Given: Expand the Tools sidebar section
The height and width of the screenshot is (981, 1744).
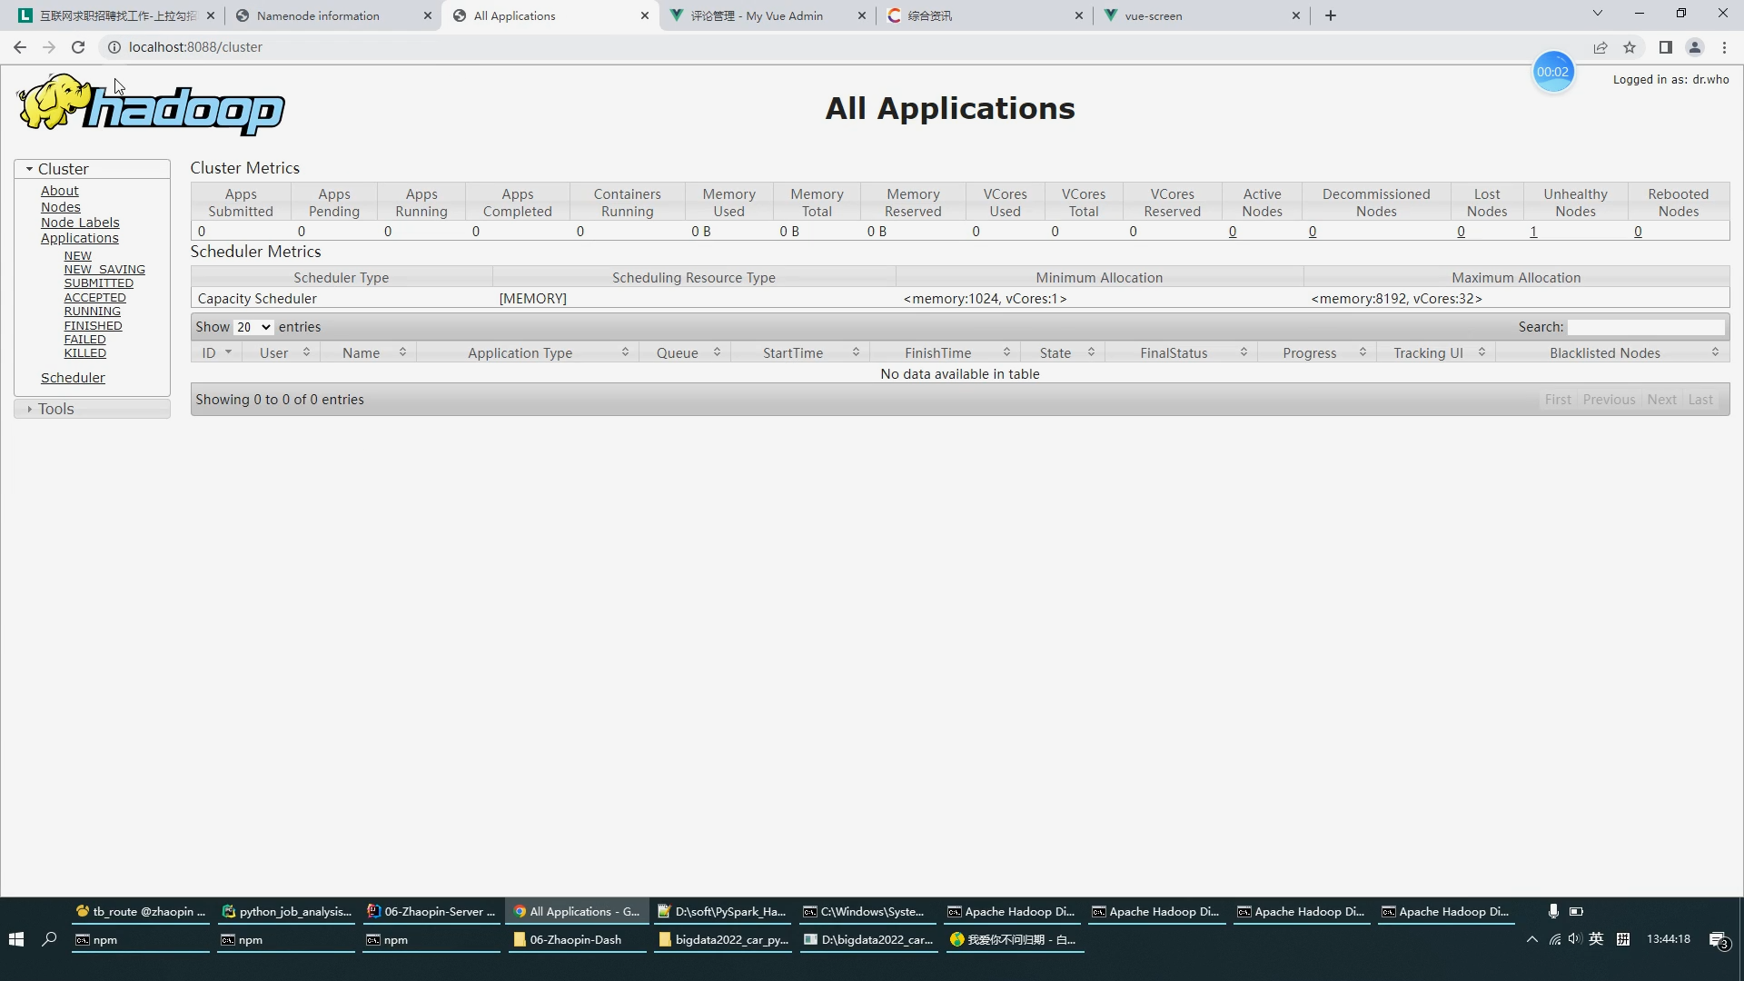Looking at the screenshot, I should tap(55, 409).
